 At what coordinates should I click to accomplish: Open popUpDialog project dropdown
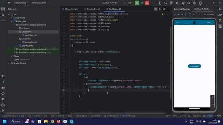[22, 3]
